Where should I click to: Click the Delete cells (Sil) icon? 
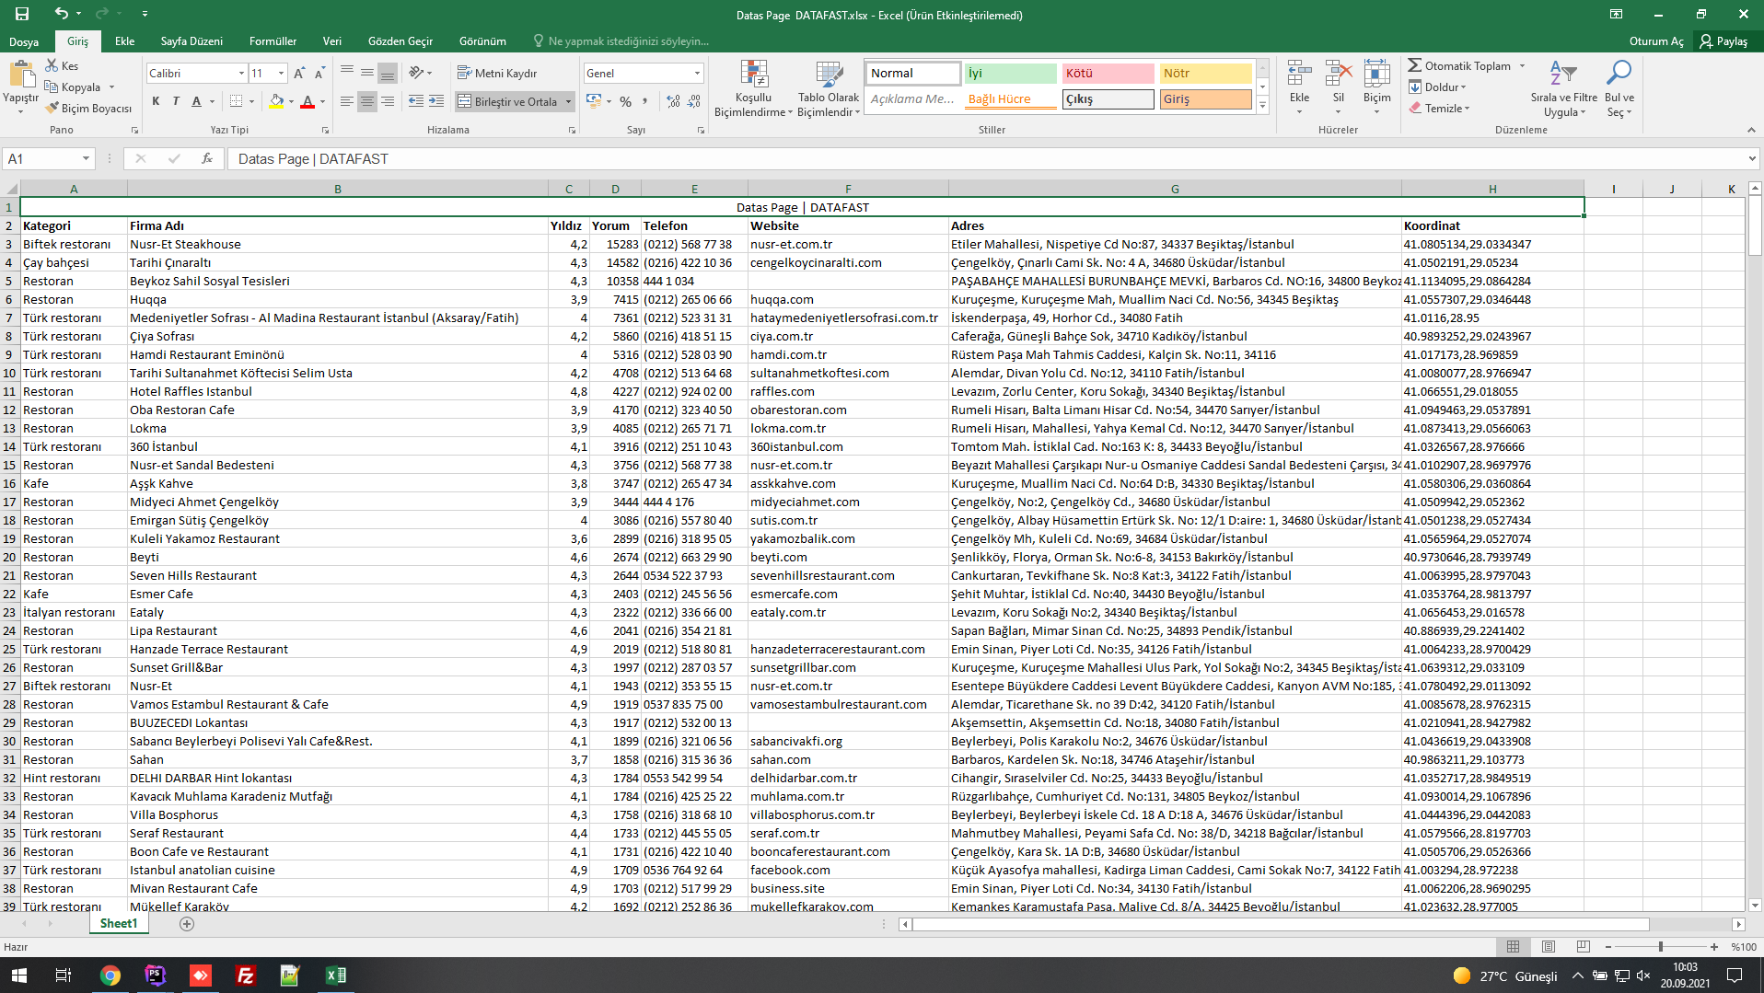[1339, 75]
